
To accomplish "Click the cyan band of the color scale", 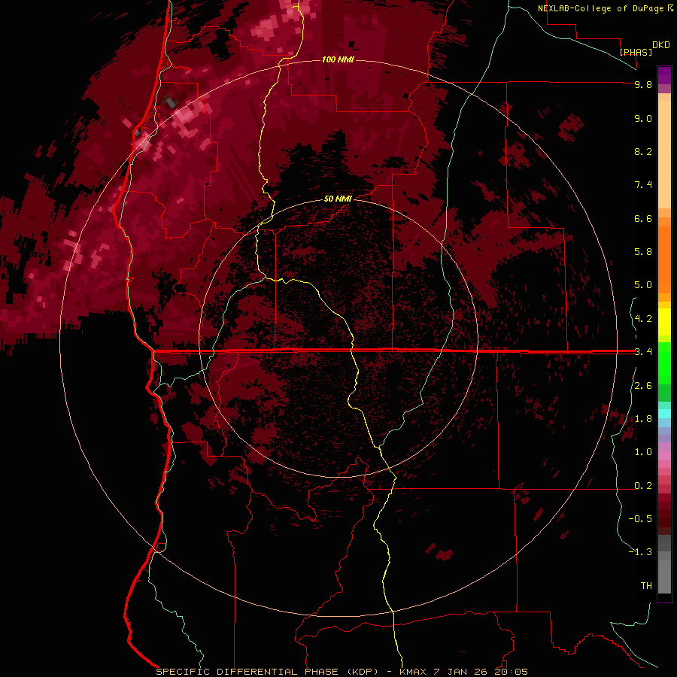I will (x=664, y=414).
